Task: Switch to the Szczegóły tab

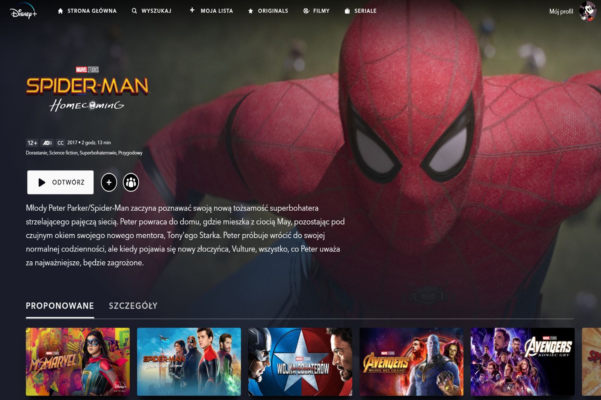Action: click(133, 306)
